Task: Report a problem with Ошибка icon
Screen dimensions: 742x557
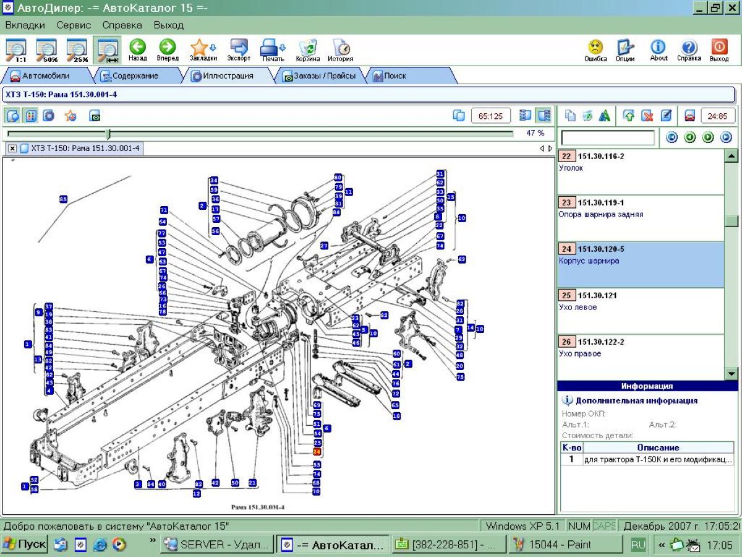Action: [x=595, y=50]
